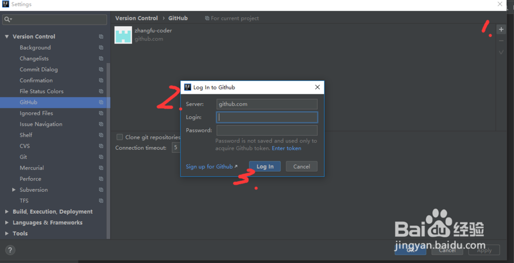Click the settings search box
Image resolution: width=514 pixels, height=263 pixels.
tap(54, 19)
